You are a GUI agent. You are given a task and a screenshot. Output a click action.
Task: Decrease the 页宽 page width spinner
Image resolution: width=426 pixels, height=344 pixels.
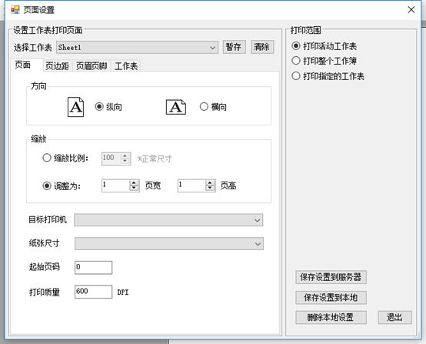click(x=134, y=189)
